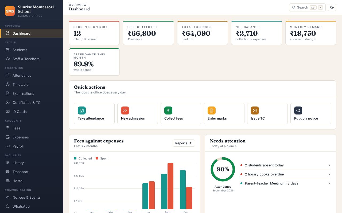Click the Put up a notice quick action
The height and width of the screenshot is (213, 342).
311,113
